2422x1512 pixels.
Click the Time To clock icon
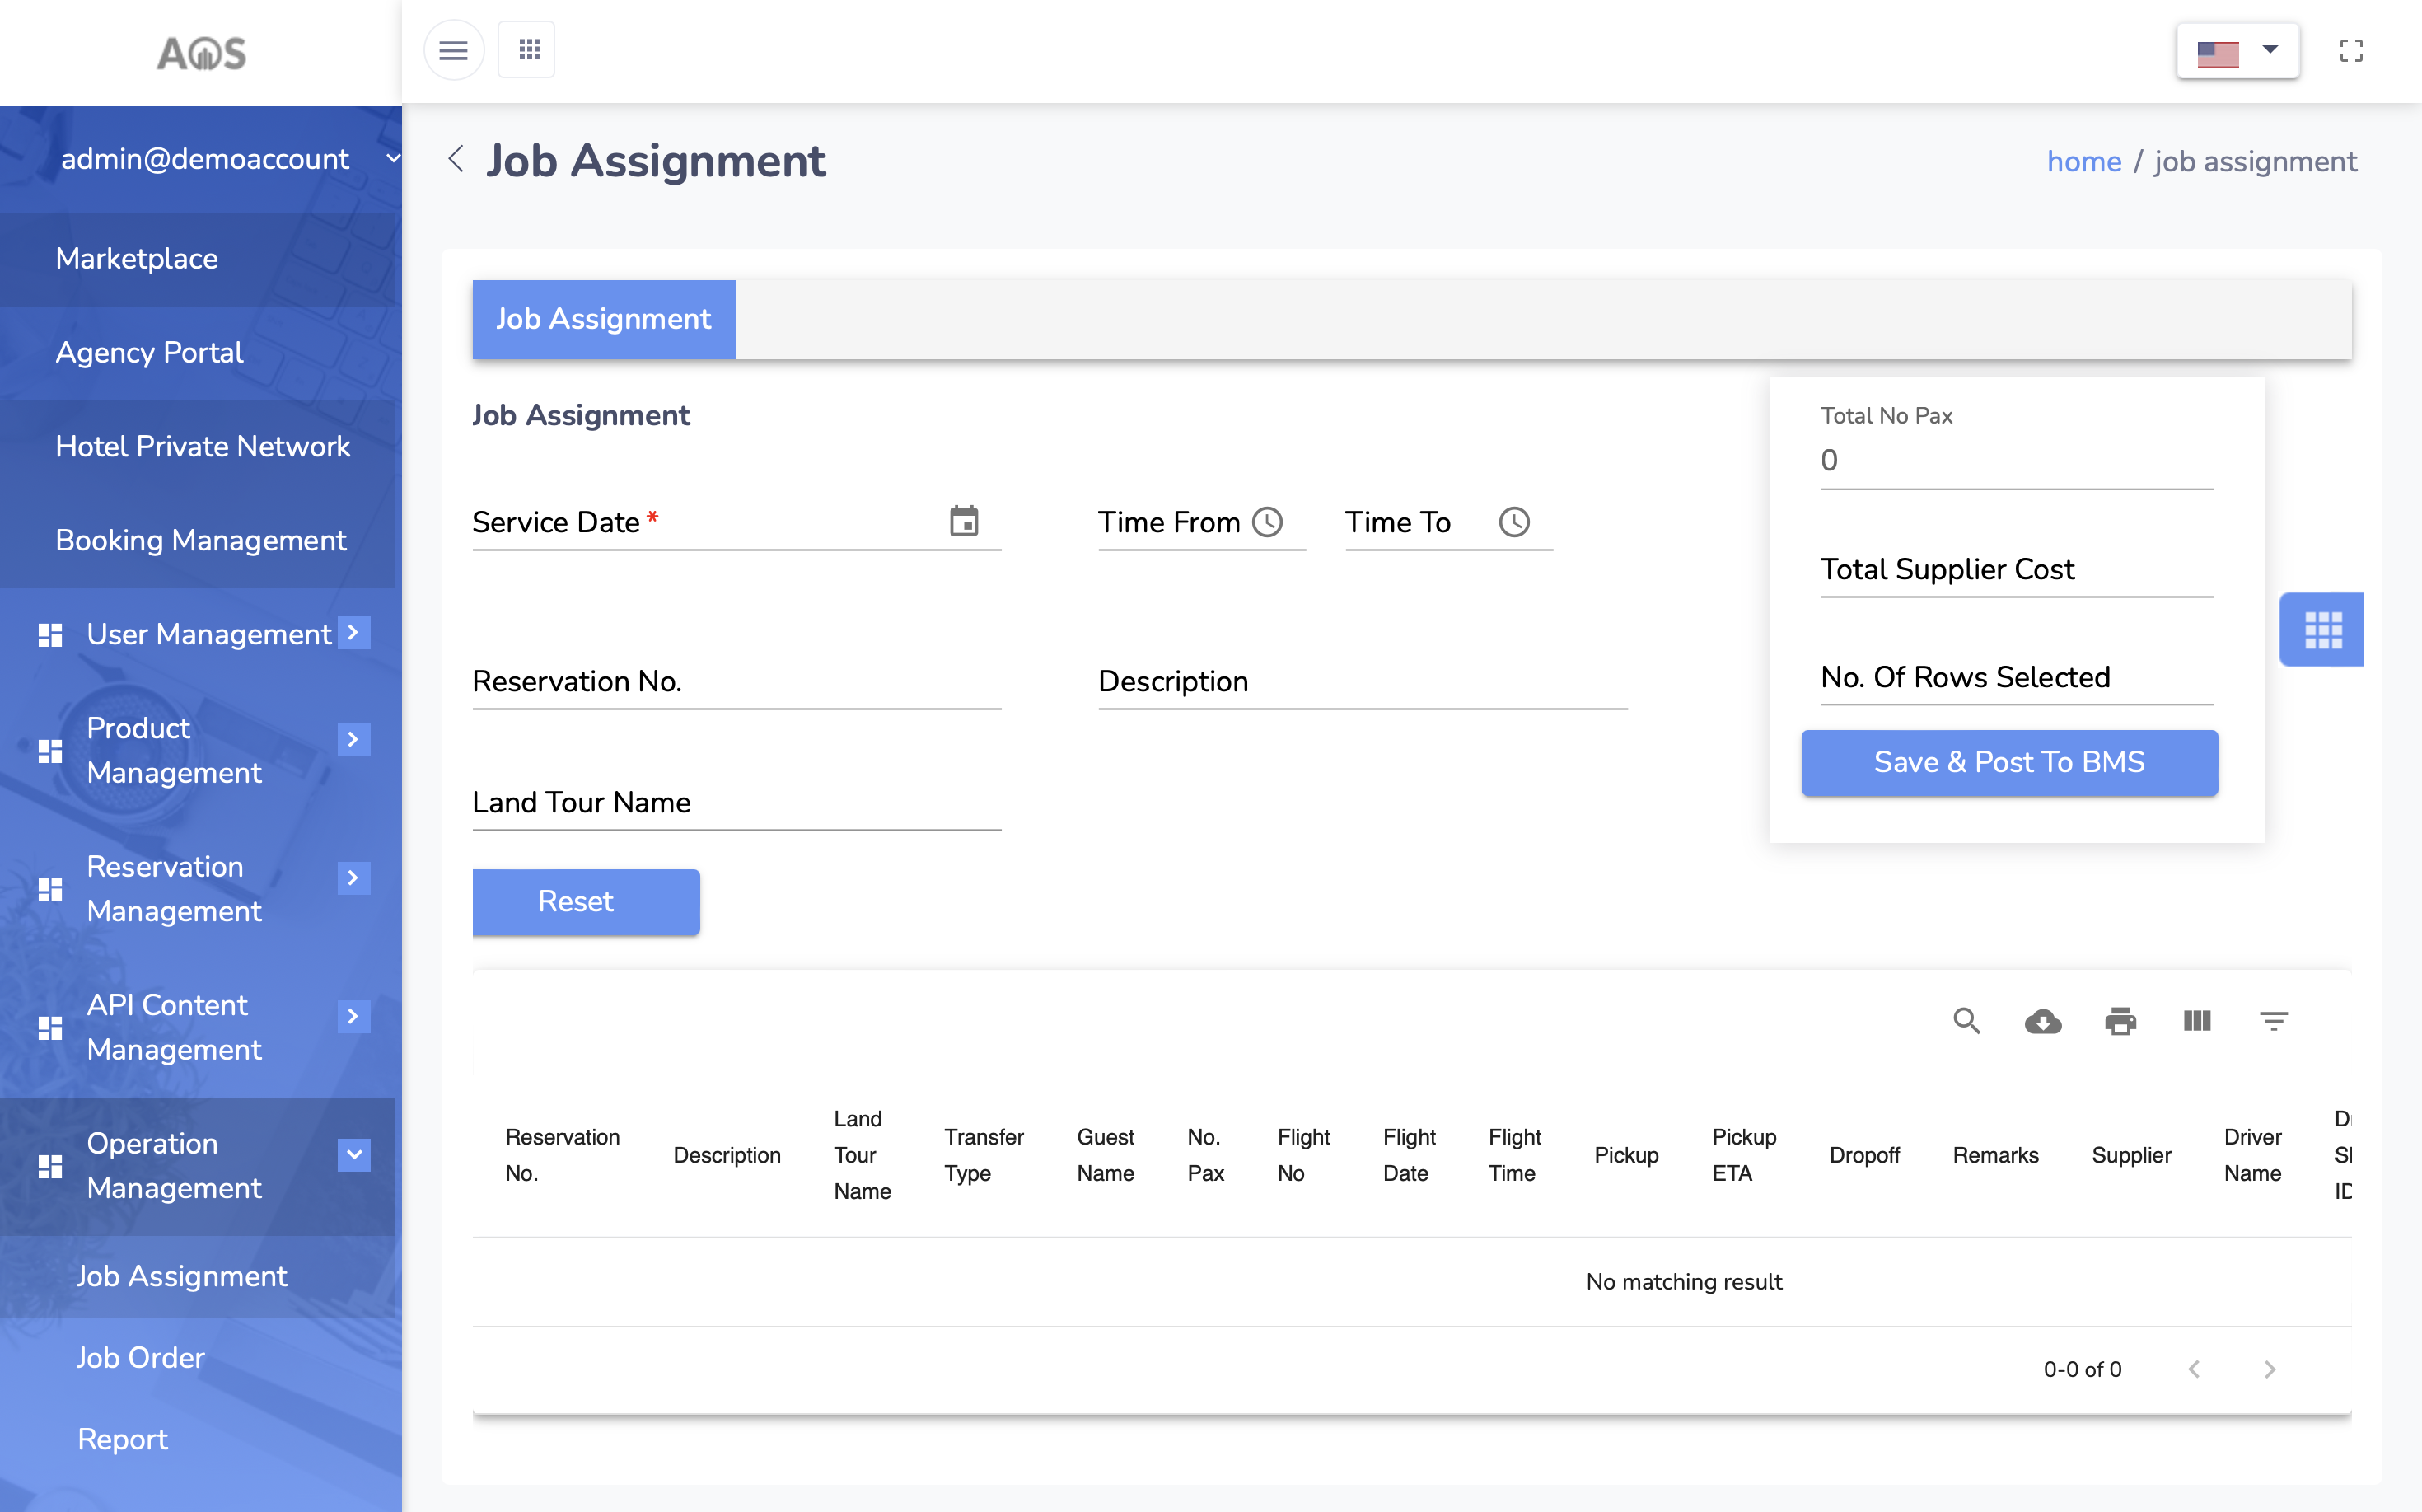coord(1513,522)
